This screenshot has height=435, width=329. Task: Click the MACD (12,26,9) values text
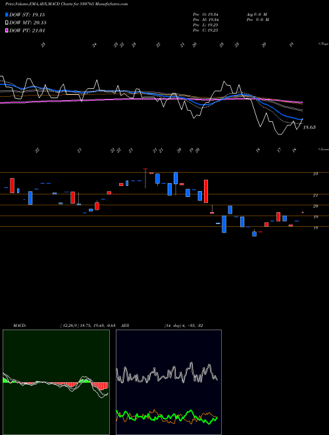(88, 326)
